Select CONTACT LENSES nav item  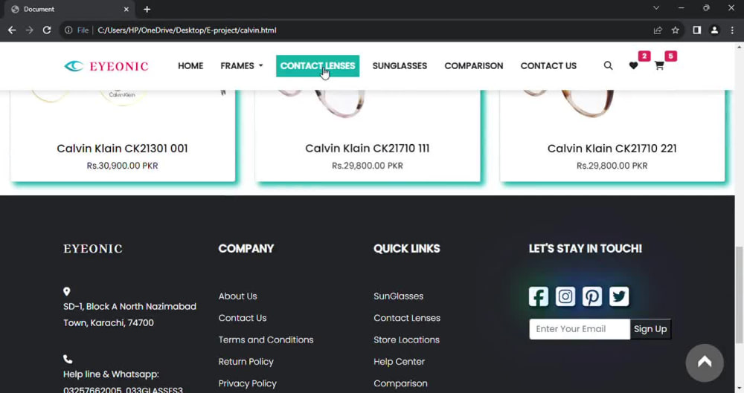coord(318,66)
